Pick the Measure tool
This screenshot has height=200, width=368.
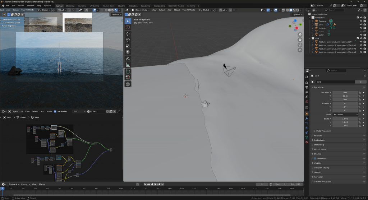pos(128,65)
